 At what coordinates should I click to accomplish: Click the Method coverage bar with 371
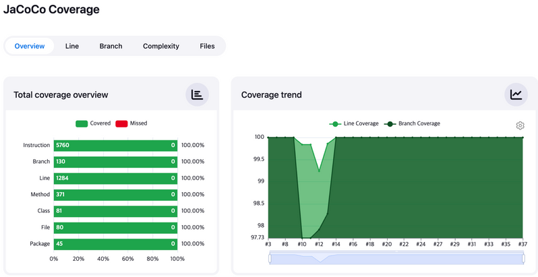pos(116,195)
